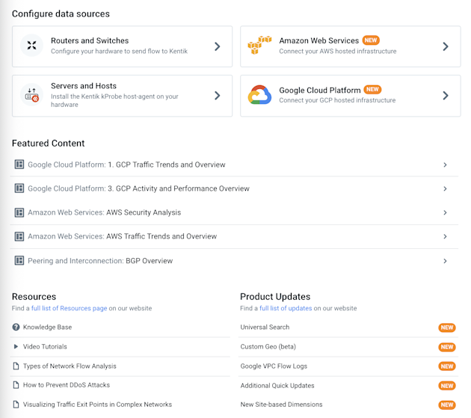Click 'Connect your GCP hosted infrastructure' description
The height and width of the screenshot is (418, 471).
337,100
